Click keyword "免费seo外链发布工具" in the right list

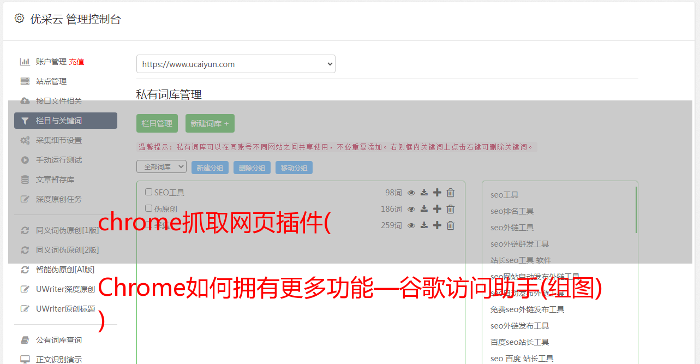(x=528, y=309)
